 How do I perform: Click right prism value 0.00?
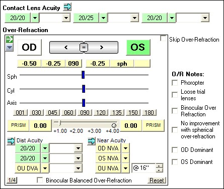click(x=131, y=125)
